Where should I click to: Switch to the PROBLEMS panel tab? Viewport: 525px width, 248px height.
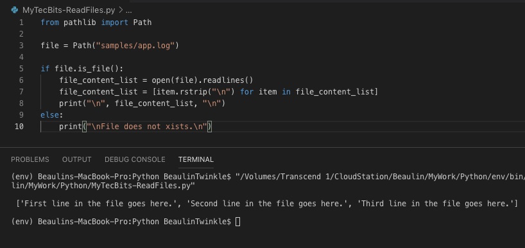click(30, 159)
